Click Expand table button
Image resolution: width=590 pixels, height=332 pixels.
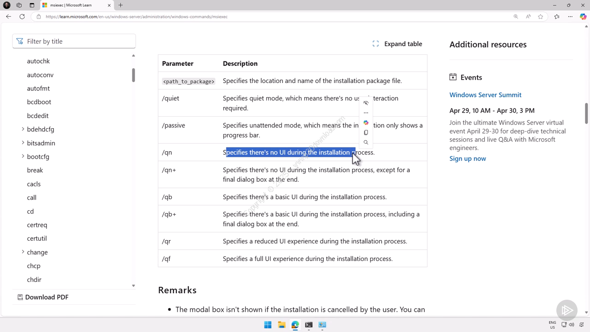point(397,44)
